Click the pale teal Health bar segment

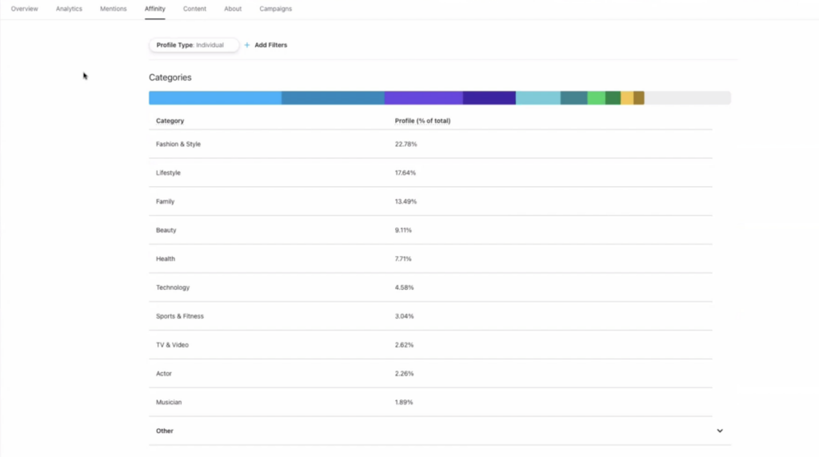coord(538,97)
